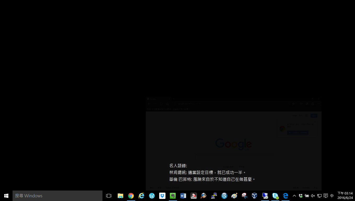Viewport: 355px width, 201px height.
Task: Switch to Microsoft Edge on the taskbar
Action: pos(285,196)
